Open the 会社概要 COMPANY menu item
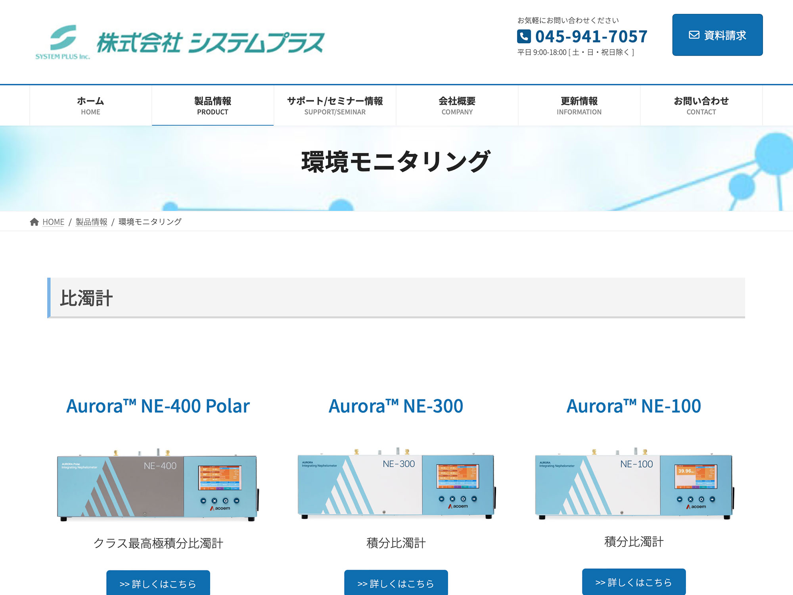The height and width of the screenshot is (595, 793). (x=457, y=106)
